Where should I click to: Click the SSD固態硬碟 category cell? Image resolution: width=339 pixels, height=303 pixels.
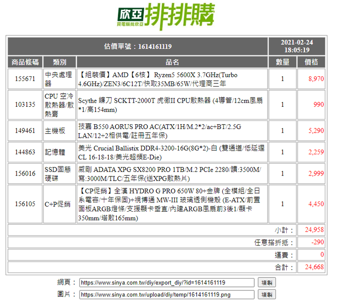click(60, 174)
